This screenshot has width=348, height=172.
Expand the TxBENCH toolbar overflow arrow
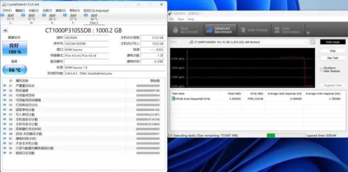pyautogui.click(x=308, y=33)
